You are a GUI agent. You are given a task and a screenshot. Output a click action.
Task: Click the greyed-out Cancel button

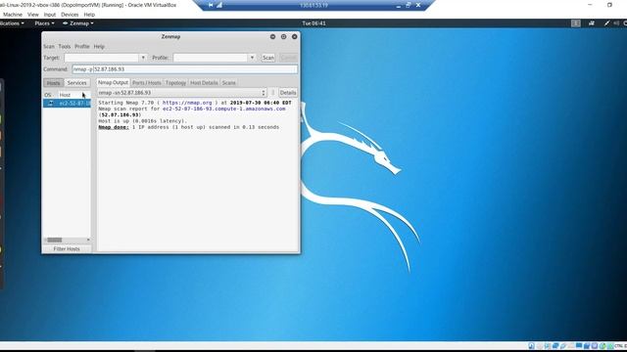pyautogui.click(x=288, y=58)
